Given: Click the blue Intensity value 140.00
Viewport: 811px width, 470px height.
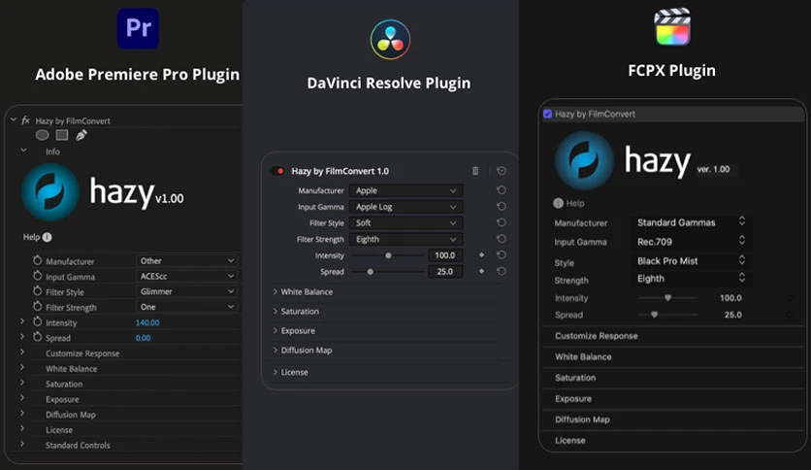Looking at the screenshot, I should [147, 322].
